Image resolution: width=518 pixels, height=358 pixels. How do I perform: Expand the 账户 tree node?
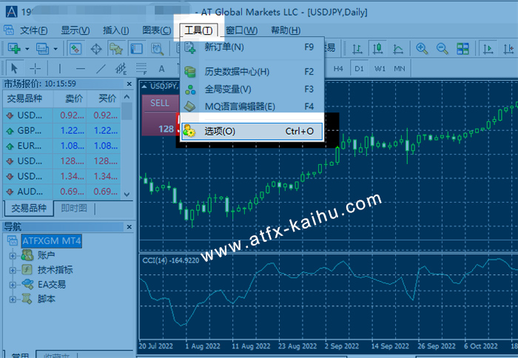point(13,256)
